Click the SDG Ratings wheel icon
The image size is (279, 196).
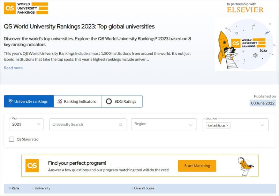109,101
